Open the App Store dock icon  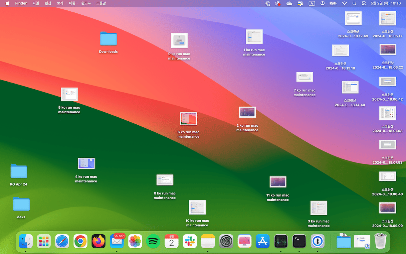click(262, 241)
